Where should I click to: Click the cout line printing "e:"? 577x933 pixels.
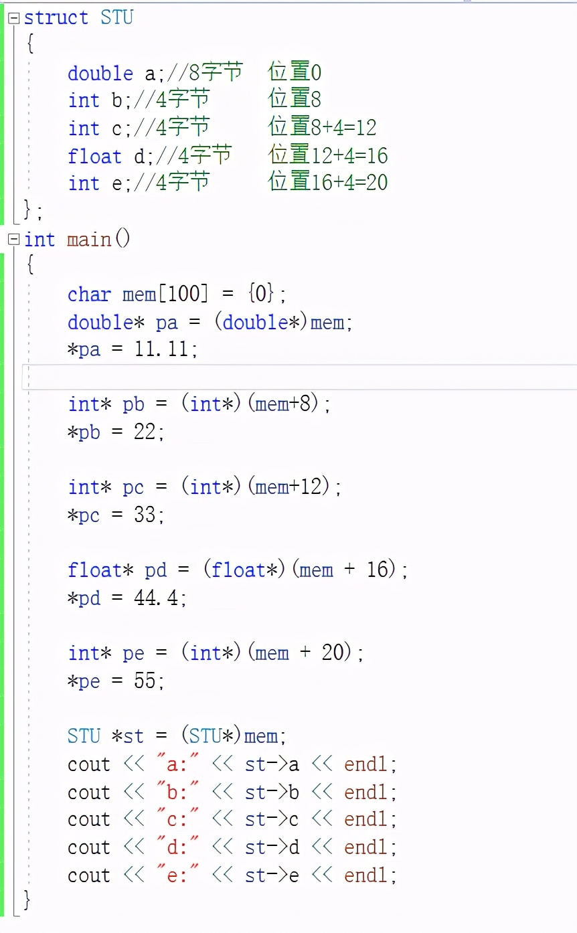232,875
